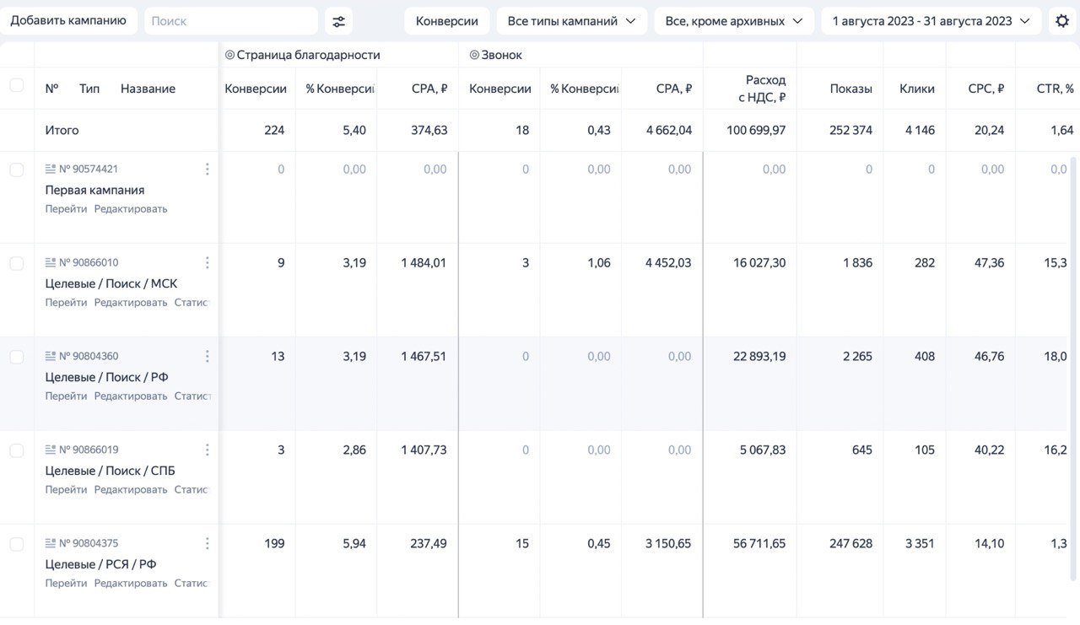Sort by the Клики column header

point(916,89)
